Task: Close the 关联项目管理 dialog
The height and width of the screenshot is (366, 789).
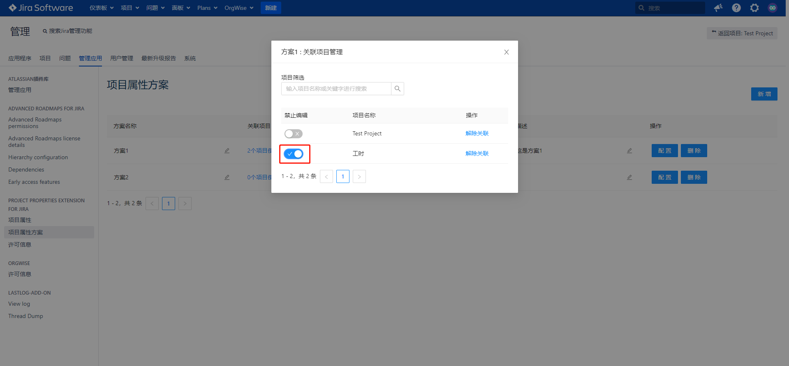Action: [506, 52]
